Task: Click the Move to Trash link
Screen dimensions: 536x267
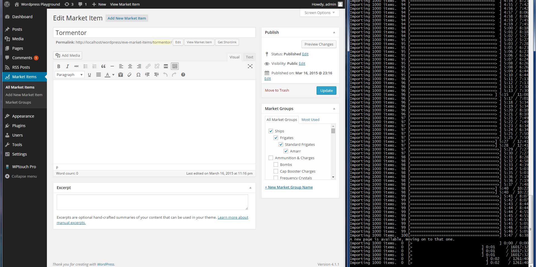Action: pyautogui.click(x=277, y=90)
